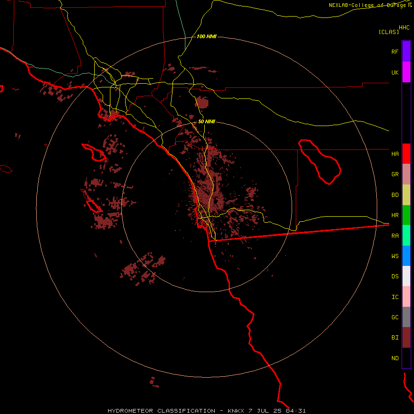
Task: Click the ND legend label
Action: point(395,358)
